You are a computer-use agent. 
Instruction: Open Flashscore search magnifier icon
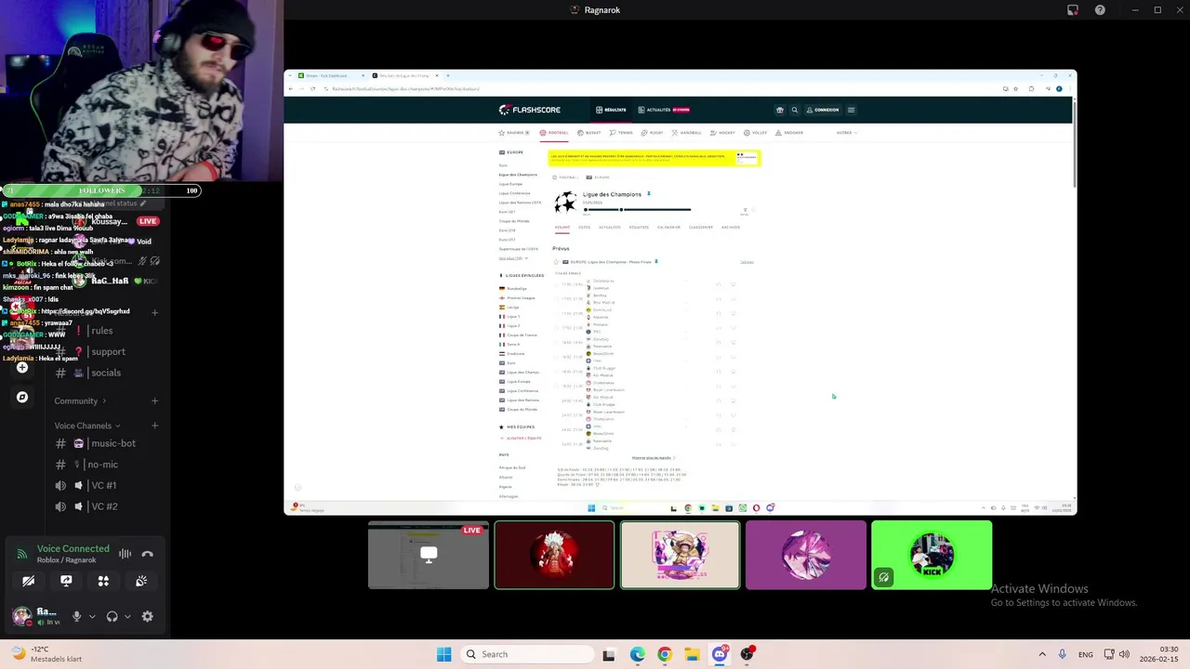pos(794,110)
